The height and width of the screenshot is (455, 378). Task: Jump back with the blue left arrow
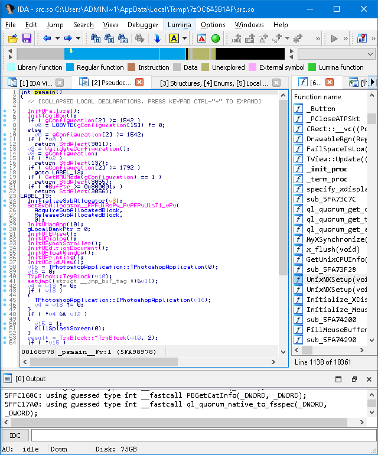click(47, 38)
